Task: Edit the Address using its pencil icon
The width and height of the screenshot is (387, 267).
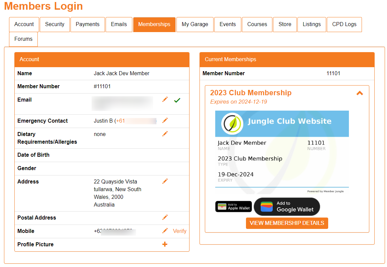Action: tap(165, 181)
